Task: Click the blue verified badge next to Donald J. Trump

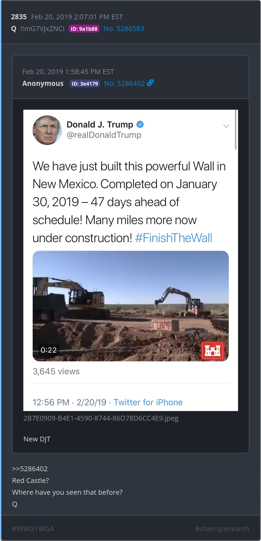Action: pos(140,124)
